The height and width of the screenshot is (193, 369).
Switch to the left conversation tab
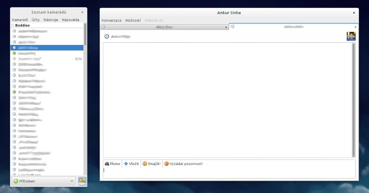(164, 27)
